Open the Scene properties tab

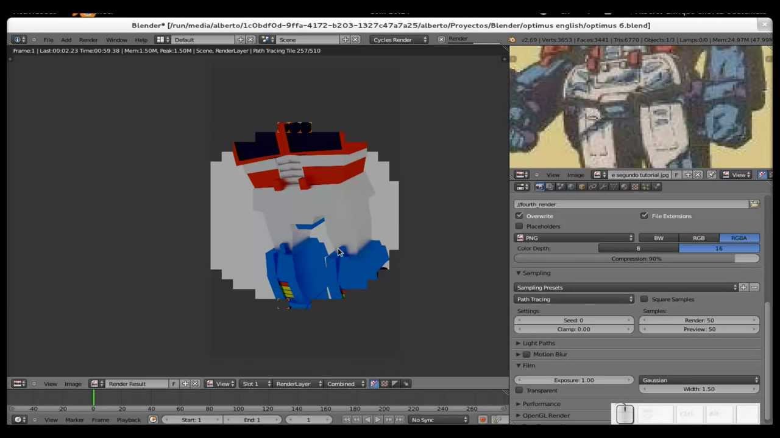[560, 187]
